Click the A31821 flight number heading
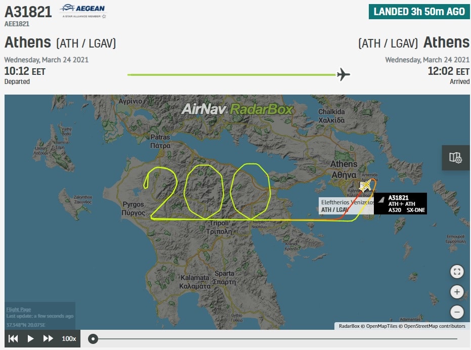471x350 pixels. click(28, 12)
